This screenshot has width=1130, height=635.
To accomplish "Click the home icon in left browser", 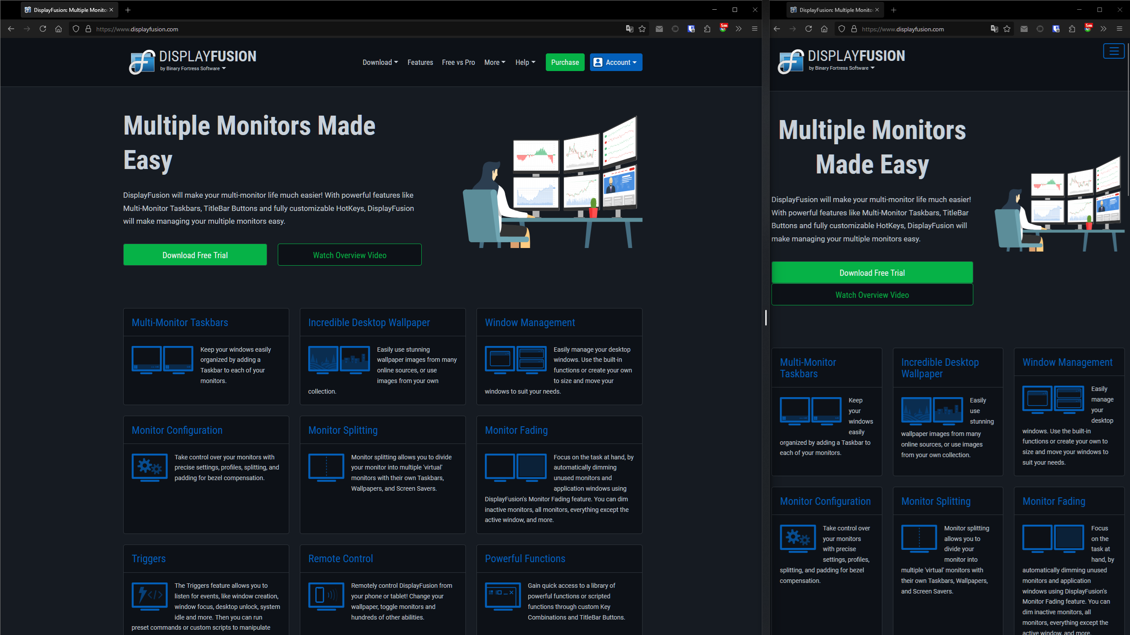I will tap(58, 29).
